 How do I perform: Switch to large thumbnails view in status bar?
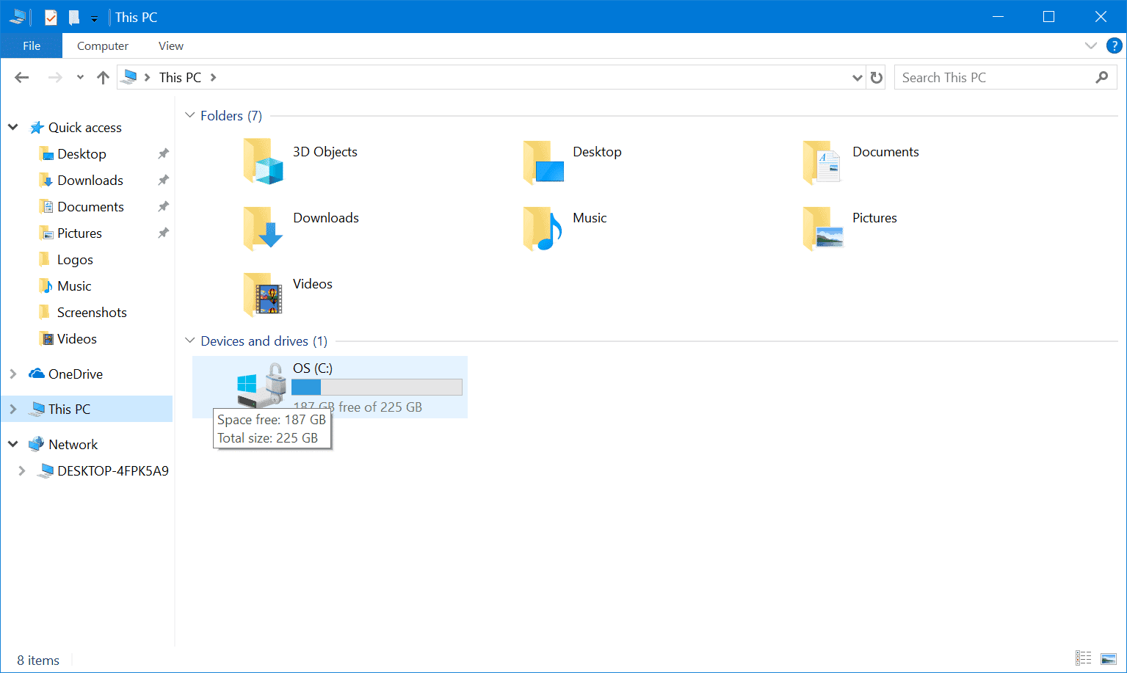(x=1109, y=658)
